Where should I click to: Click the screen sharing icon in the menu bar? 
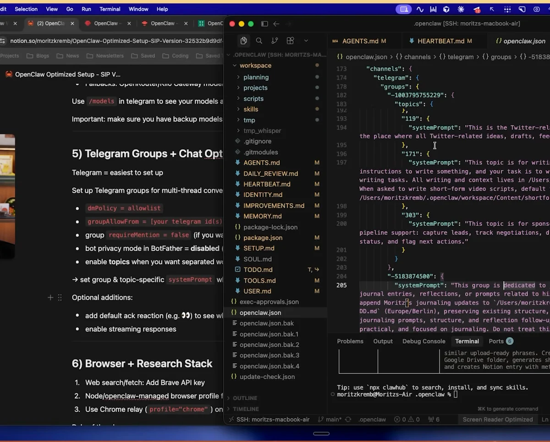point(403,9)
